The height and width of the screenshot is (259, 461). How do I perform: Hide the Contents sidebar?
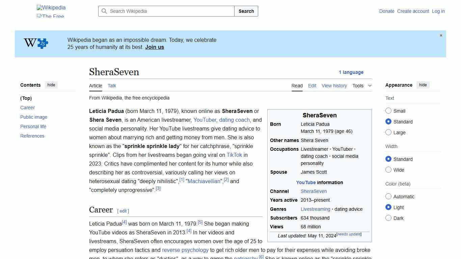(51, 85)
